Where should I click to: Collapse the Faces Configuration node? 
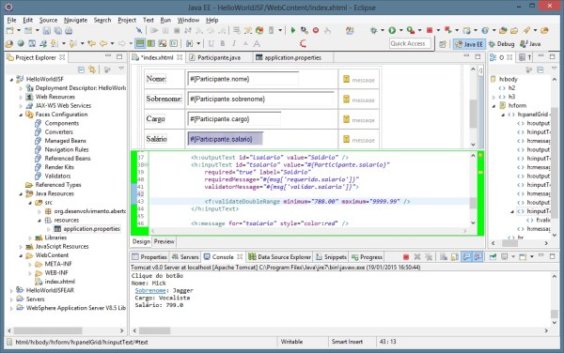(21, 115)
